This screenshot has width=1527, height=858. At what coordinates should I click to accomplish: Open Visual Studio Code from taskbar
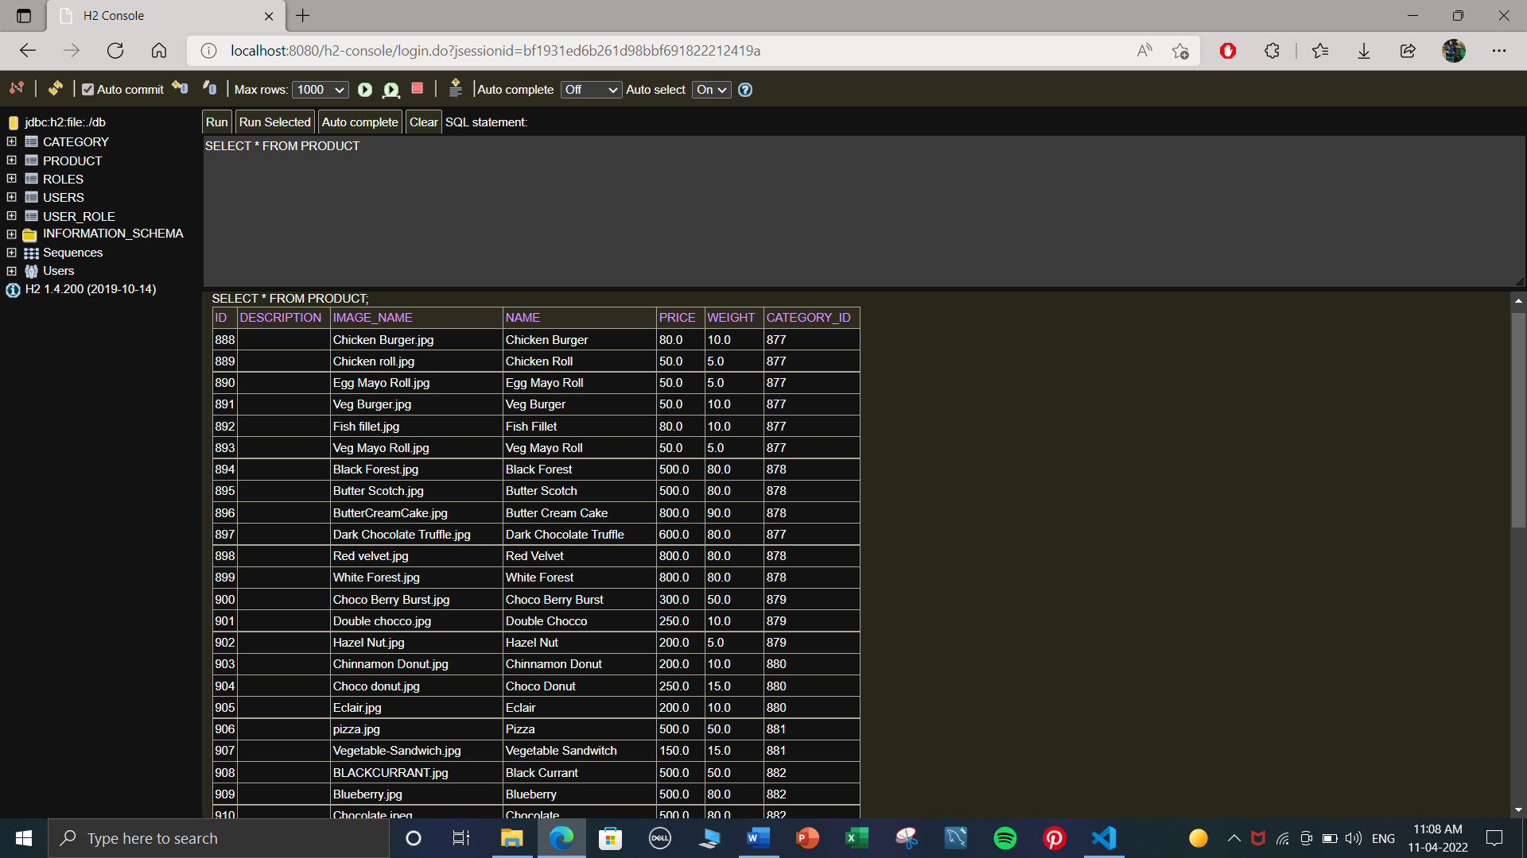click(x=1104, y=838)
